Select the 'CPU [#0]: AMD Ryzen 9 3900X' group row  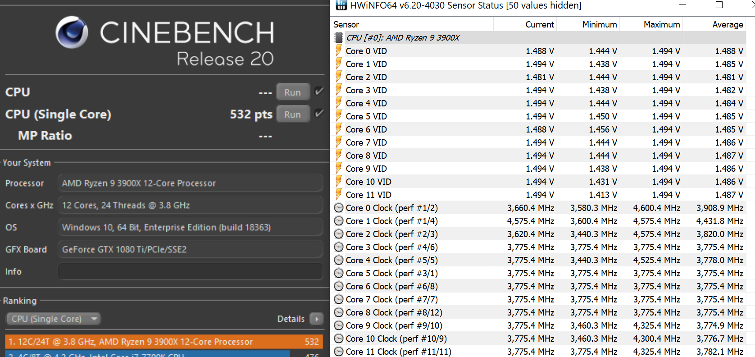click(539, 37)
